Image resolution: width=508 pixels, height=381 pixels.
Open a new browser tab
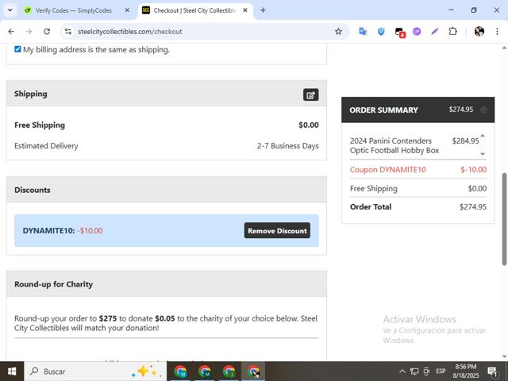tap(263, 10)
